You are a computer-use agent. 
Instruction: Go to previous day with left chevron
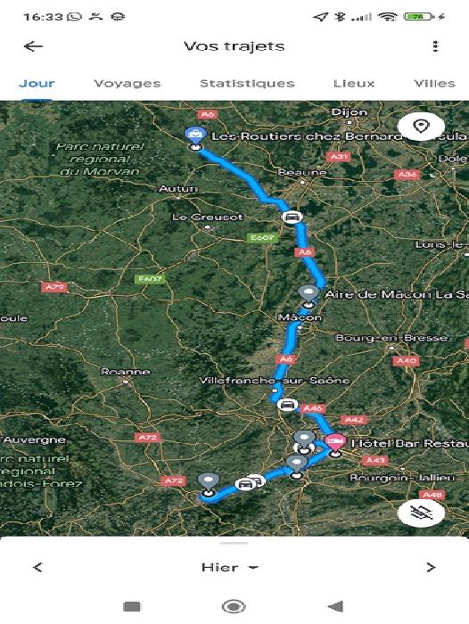pos(37,567)
